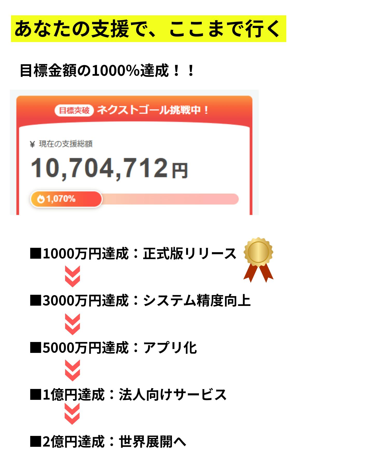The image size is (389, 473).
Task: Select the 3000万円達成：システム精度向上 milestone
Action: pos(140,300)
